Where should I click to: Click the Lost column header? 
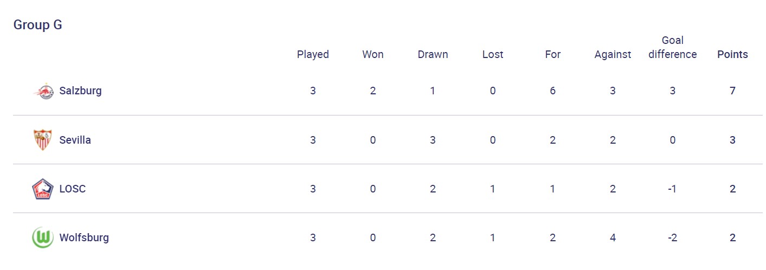(492, 54)
